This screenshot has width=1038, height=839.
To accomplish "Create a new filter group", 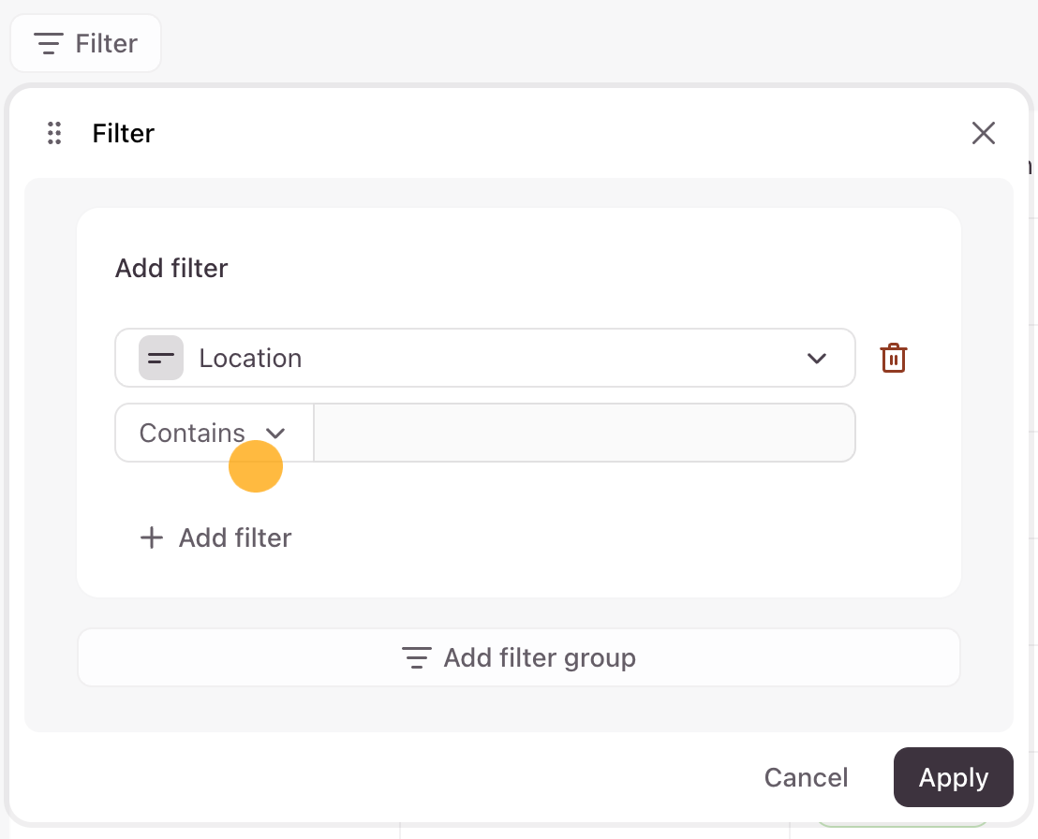I will (x=519, y=657).
